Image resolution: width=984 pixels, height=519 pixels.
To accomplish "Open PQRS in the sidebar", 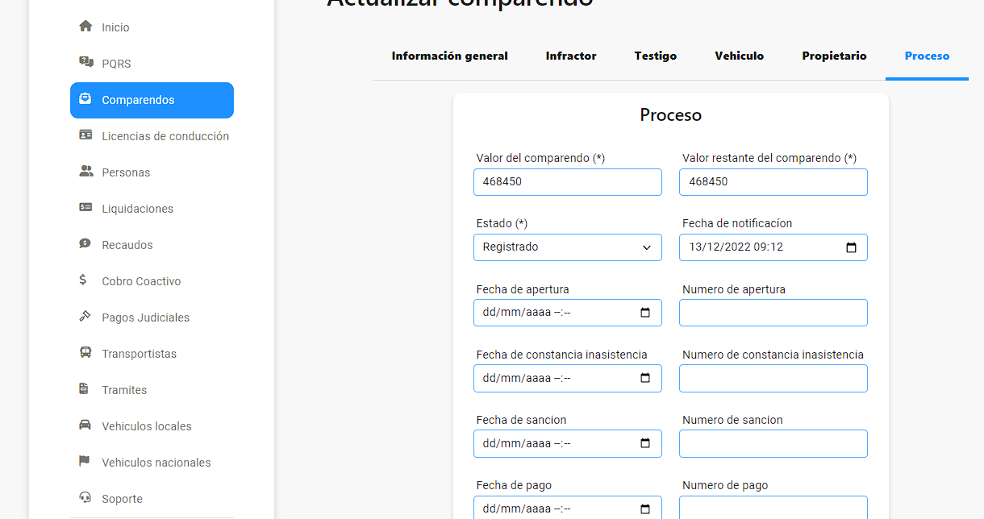I will point(152,64).
